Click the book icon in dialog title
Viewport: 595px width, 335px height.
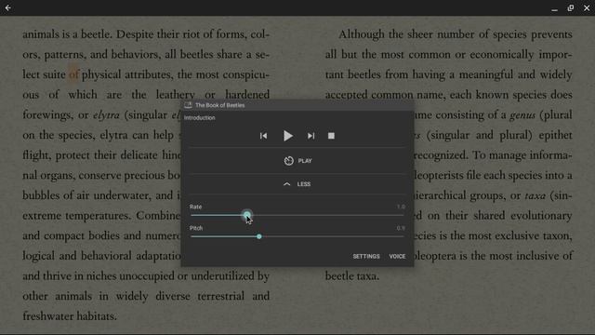pyautogui.click(x=188, y=105)
